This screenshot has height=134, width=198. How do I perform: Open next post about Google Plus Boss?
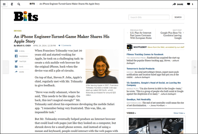[x=171, y=35]
